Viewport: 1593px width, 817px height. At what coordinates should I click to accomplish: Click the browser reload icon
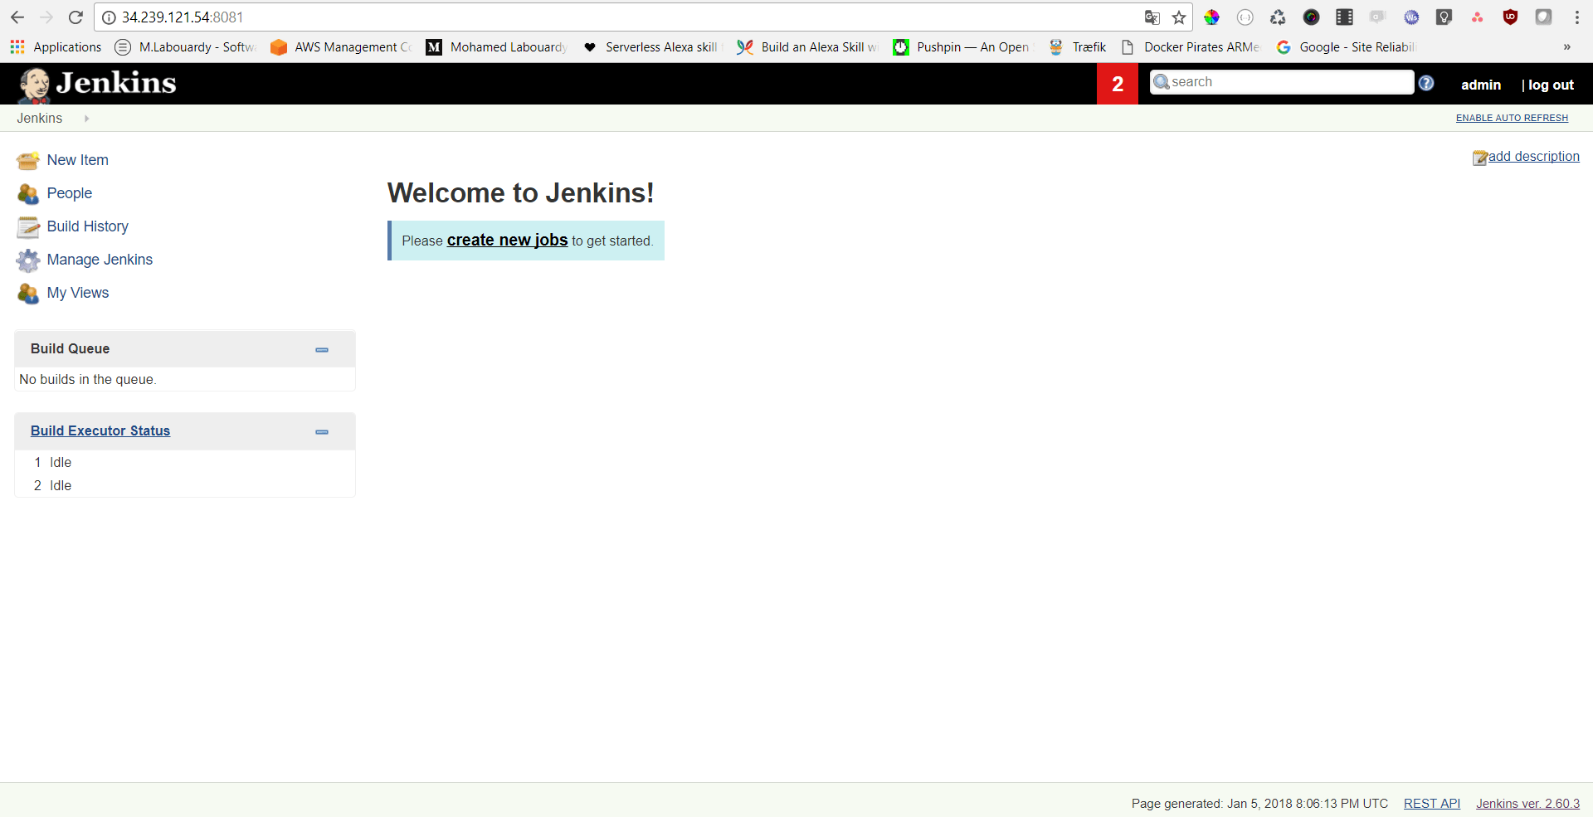pos(76,17)
